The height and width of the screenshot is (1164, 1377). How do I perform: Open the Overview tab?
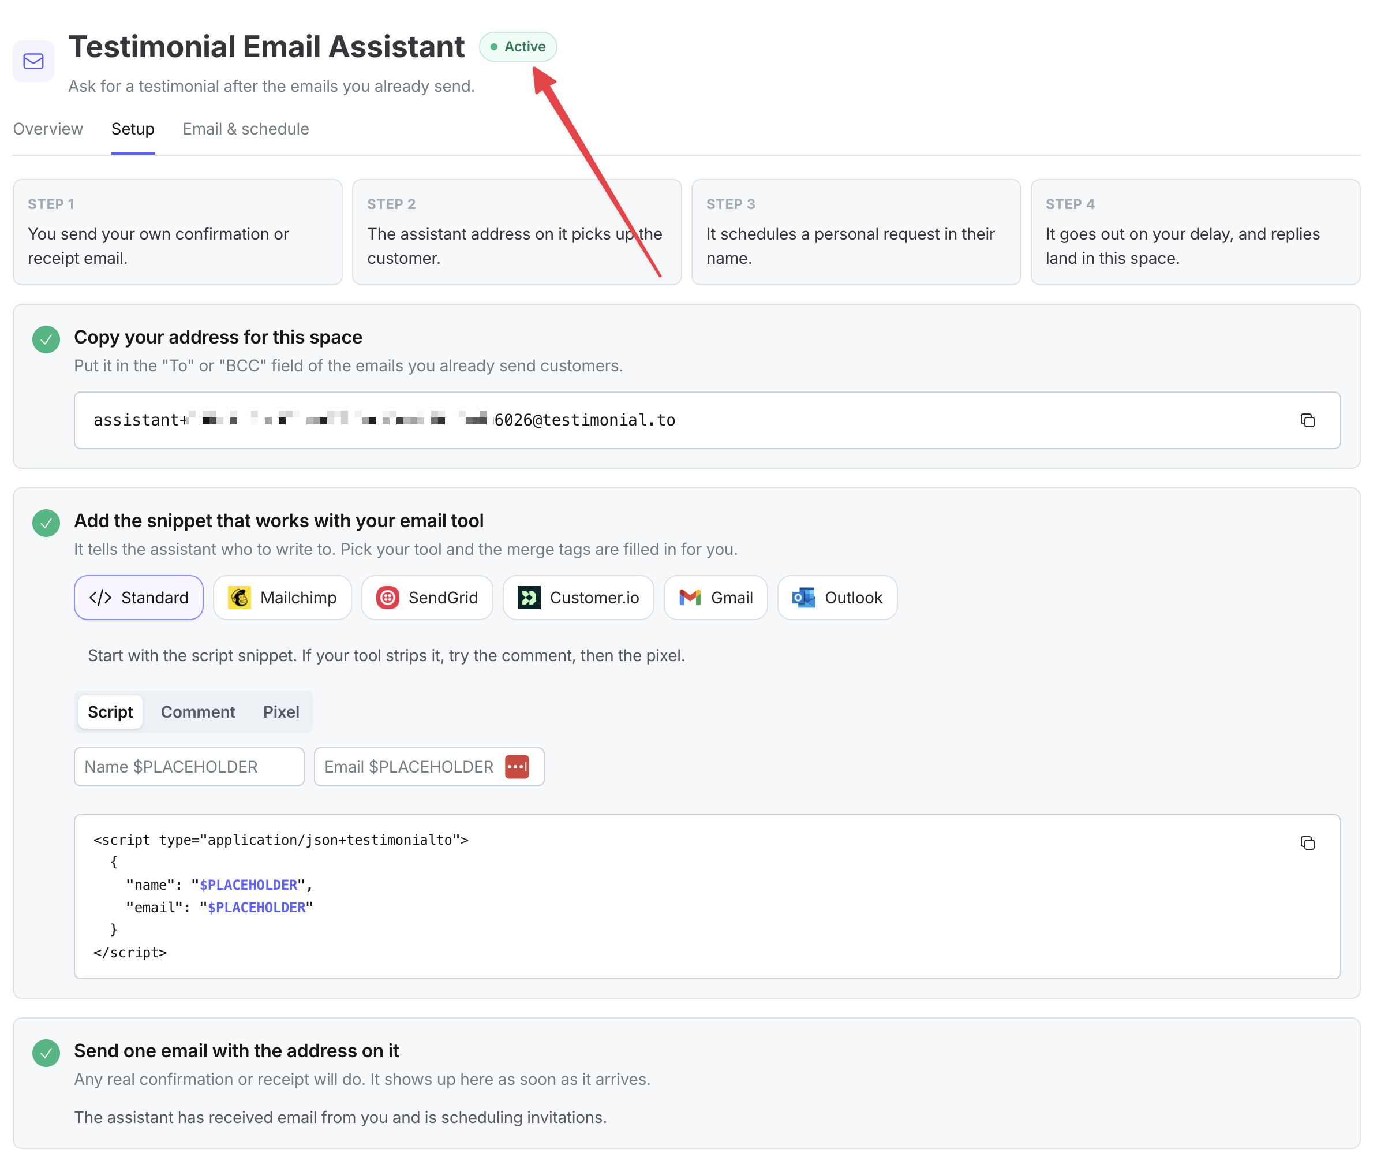pos(48,129)
